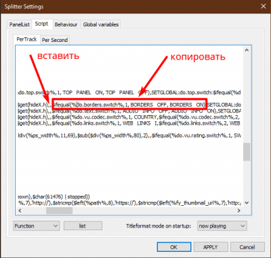Click the line with $char(61476) | stopped
The image size is (271, 258).
tap(54, 196)
